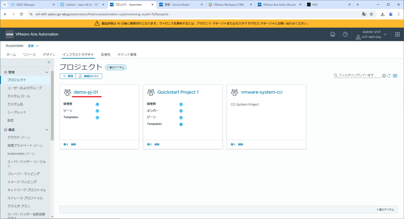Click the filter info icon
The width and height of the screenshot is (404, 219).
pos(384,76)
